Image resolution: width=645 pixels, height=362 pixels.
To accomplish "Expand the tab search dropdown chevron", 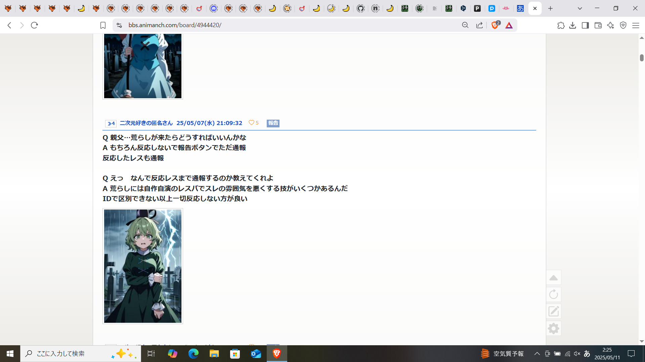I will [579, 8].
